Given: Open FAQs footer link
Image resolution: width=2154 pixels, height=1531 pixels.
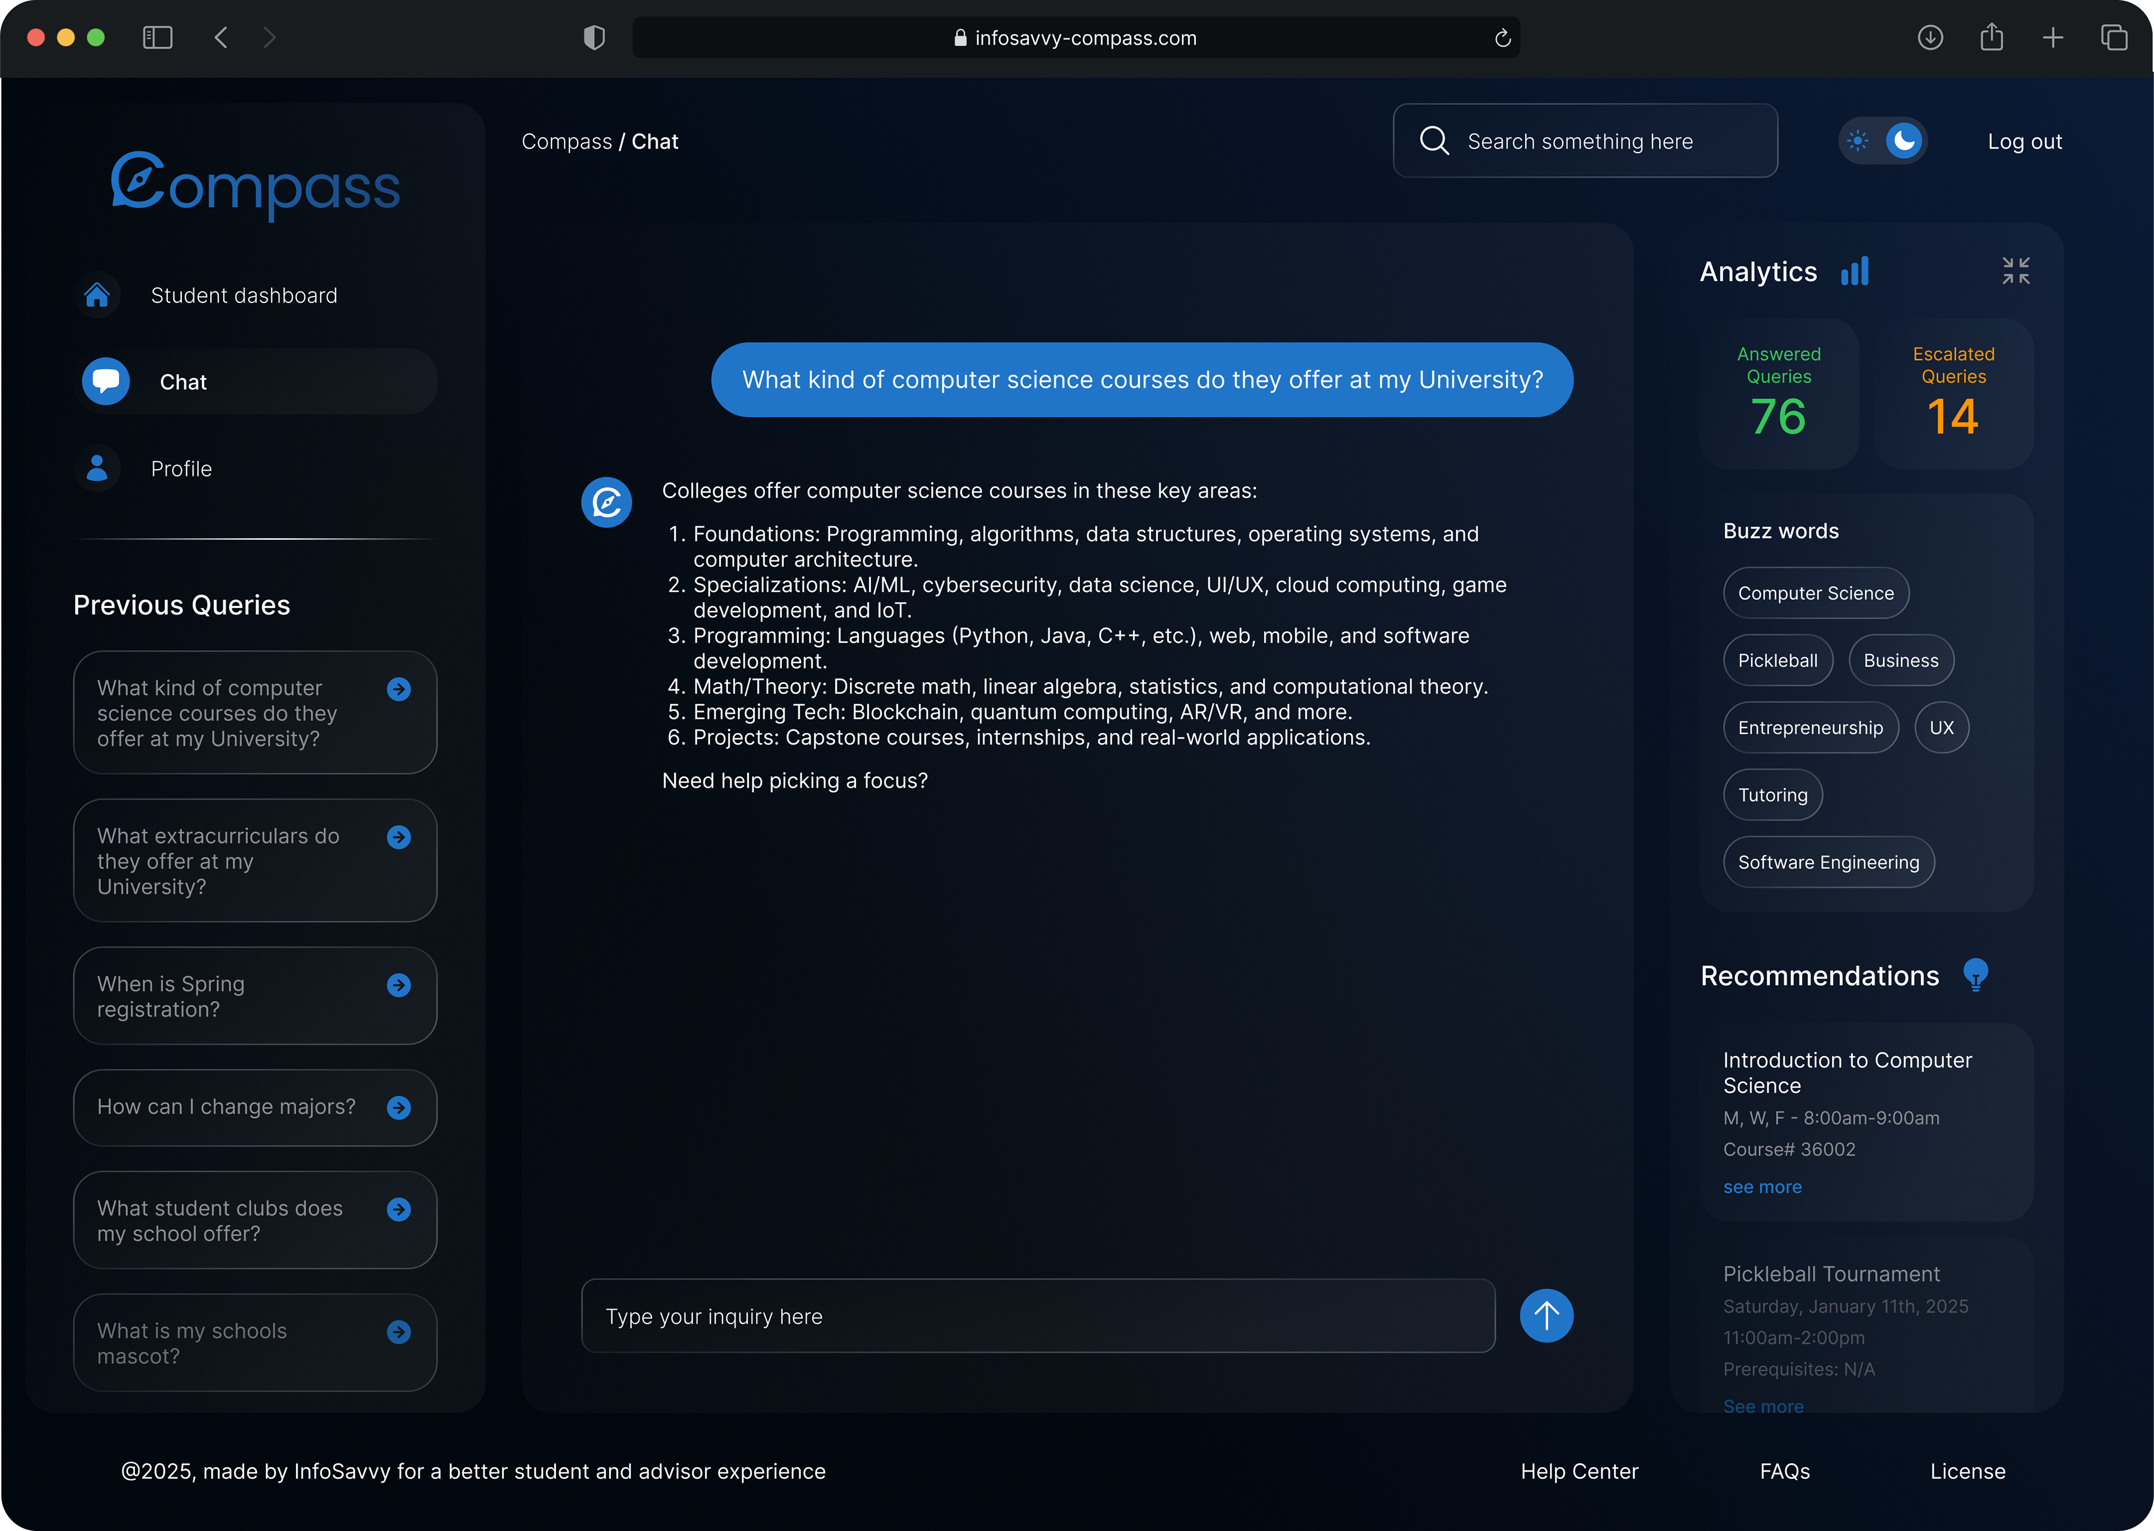Looking at the screenshot, I should pos(1784,1470).
